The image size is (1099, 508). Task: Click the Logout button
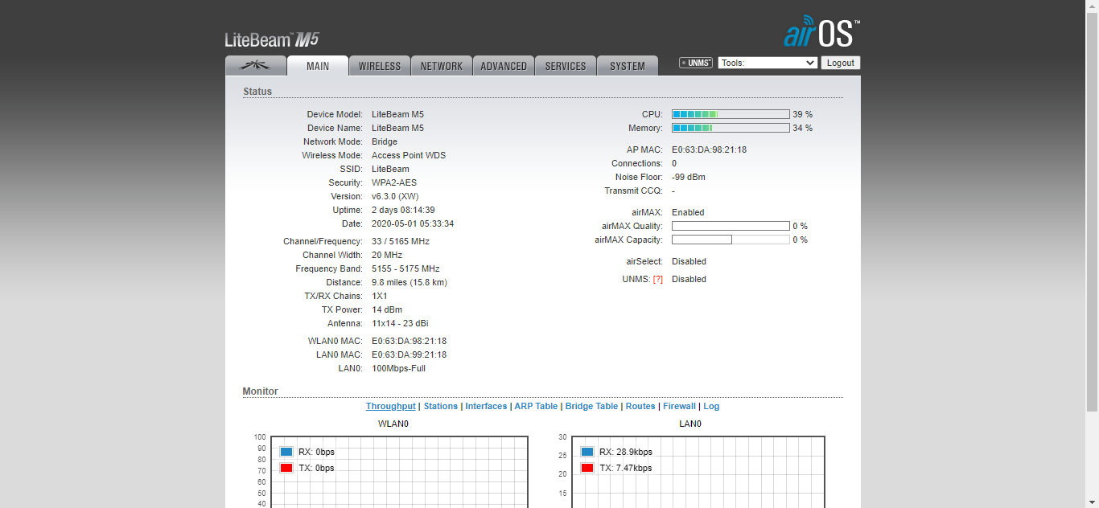click(841, 63)
